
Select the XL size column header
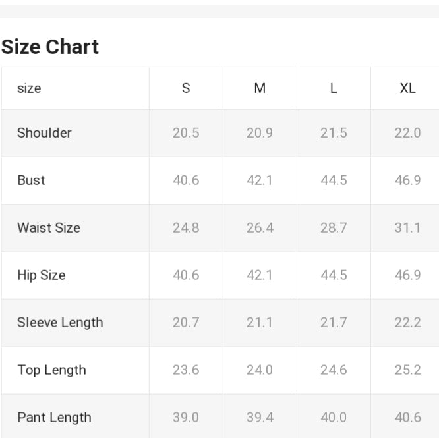click(407, 88)
